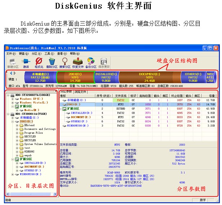Select the 2003(O:) NTFS partition bar

pos(75,77)
